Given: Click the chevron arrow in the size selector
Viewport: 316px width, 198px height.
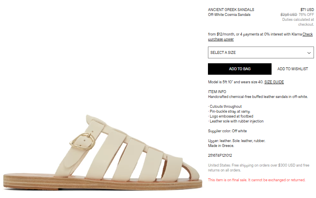Looking at the screenshot, I should coord(309,53).
